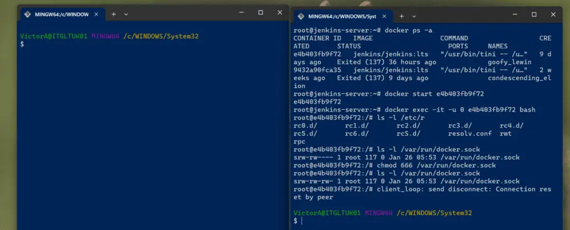Click 'docker start e4b403fb9f72' command line

click(434, 94)
